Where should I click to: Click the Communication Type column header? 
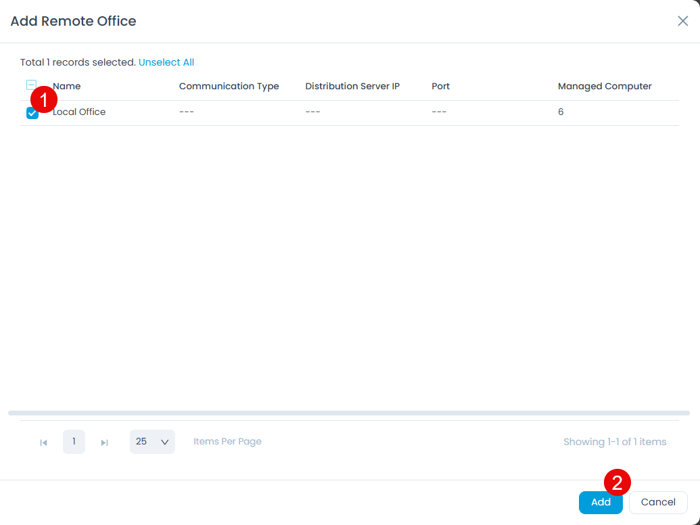pos(229,86)
